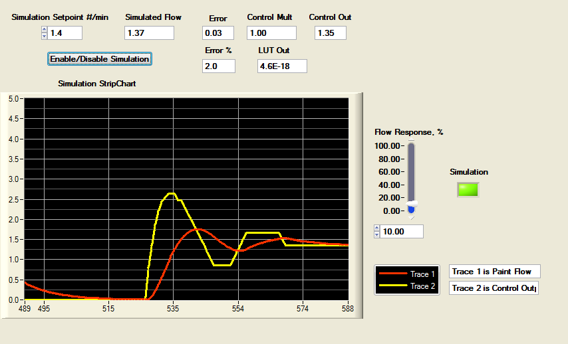Click the 0.0 y-axis minimum label
Image resolution: width=568 pixels, height=344 pixels.
click(x=14, y=300)
